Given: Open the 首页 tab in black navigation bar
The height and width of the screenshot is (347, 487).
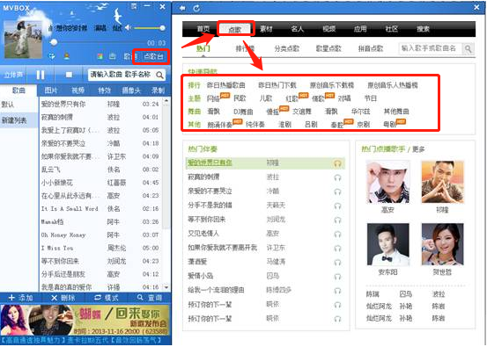Looking at the screenshot, I should coord(203,29).
